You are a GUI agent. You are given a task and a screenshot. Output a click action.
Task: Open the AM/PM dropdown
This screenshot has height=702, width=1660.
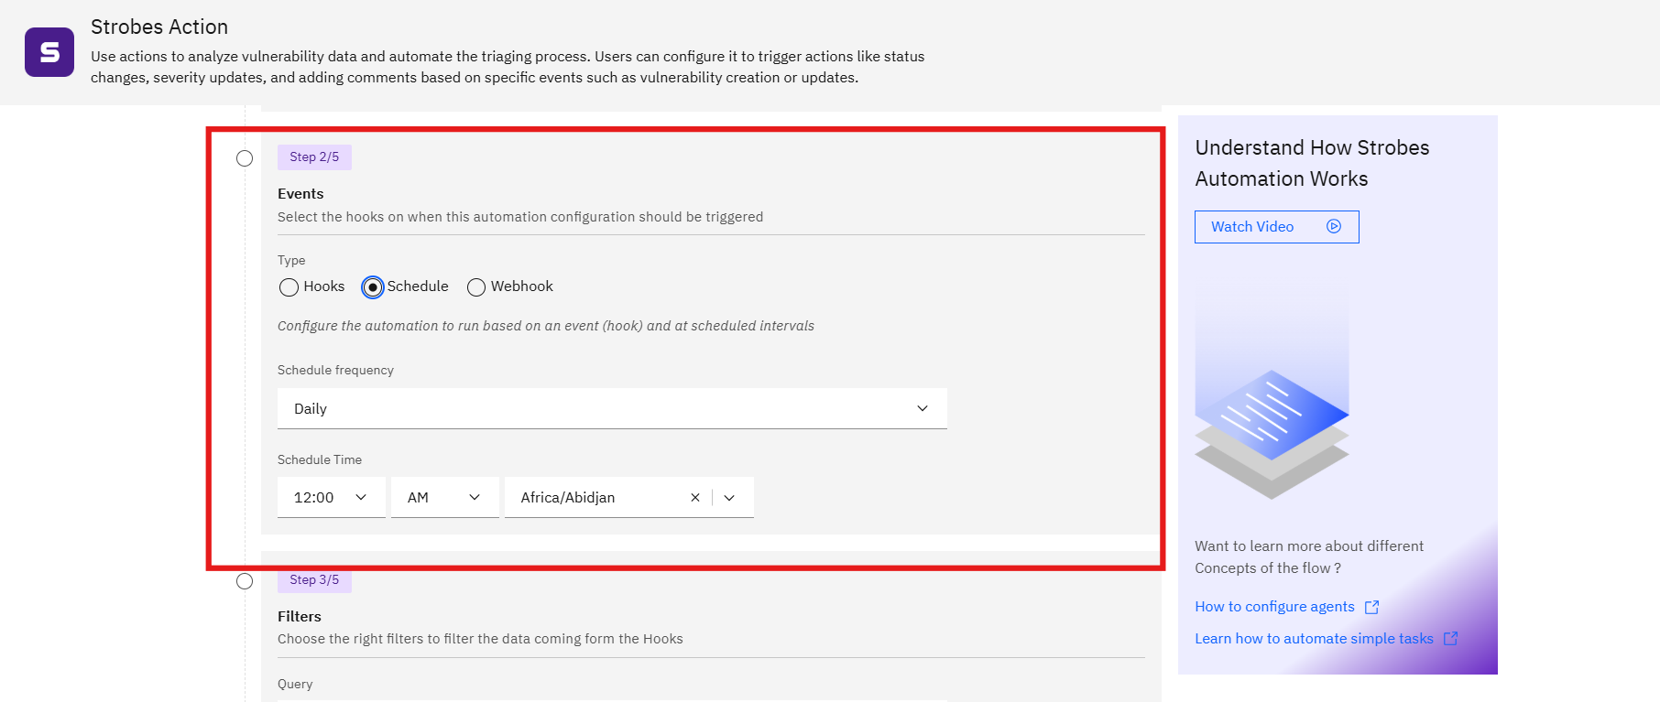coord(444,497)
